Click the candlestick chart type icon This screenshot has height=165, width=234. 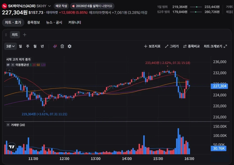pyautogui.click(x=55, y=47)
